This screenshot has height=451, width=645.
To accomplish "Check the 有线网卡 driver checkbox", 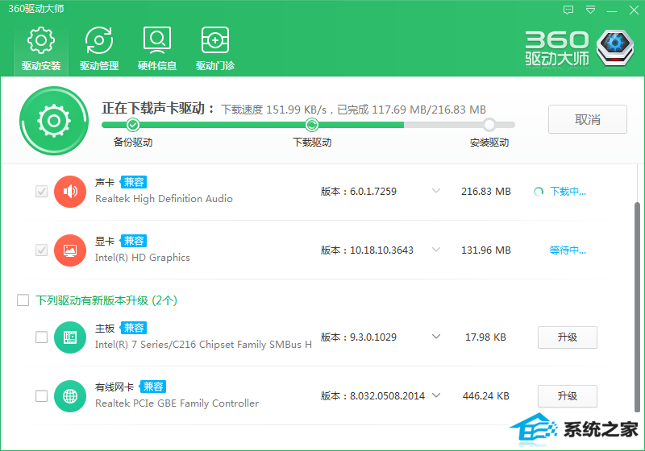I will click(x=42, y=395).
